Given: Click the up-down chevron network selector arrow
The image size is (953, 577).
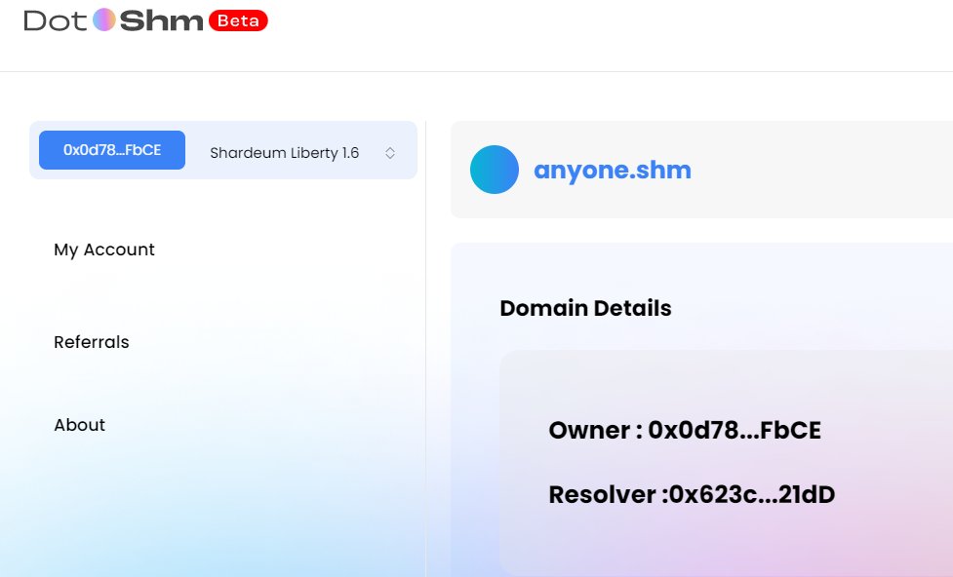Looking at the screenshot, I should coord(390,153).
